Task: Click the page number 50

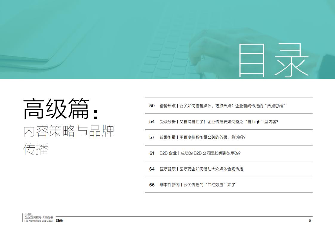Action: 152,106
